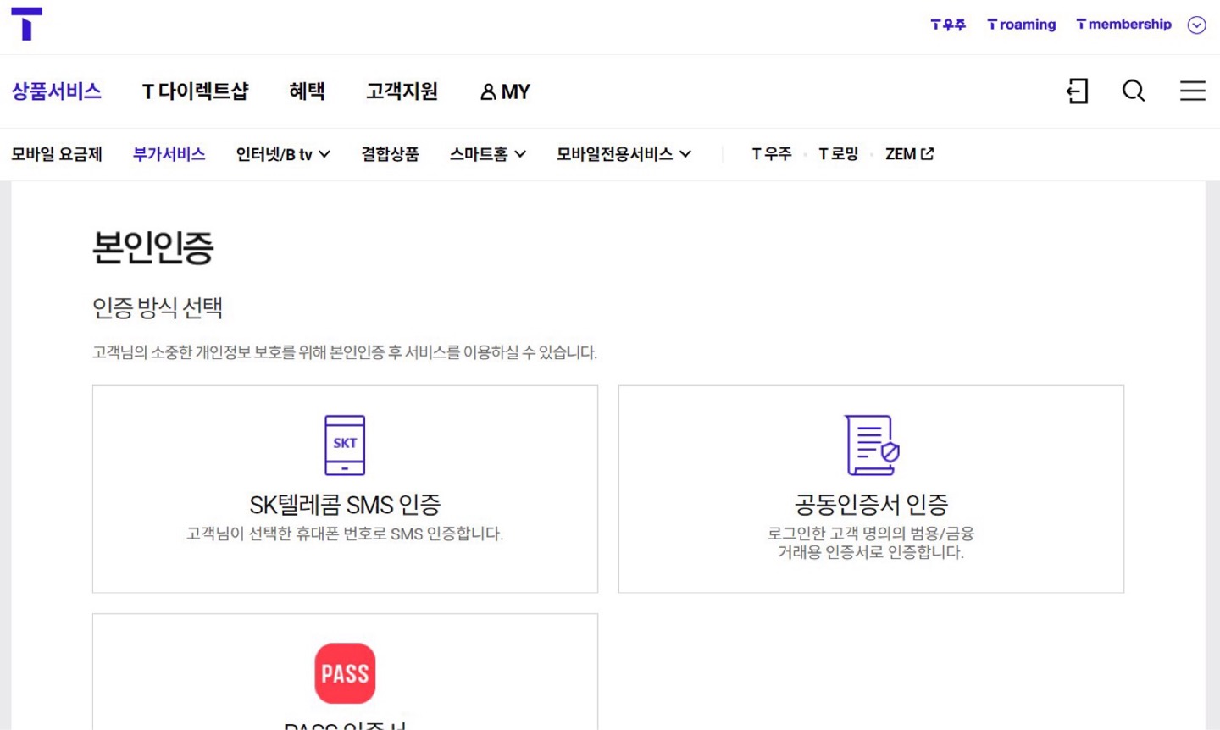Image resolution: width=1220 pixels, height=730 pixels.
Task: Open ZEM via its external link icon
Action: point(929,152)
